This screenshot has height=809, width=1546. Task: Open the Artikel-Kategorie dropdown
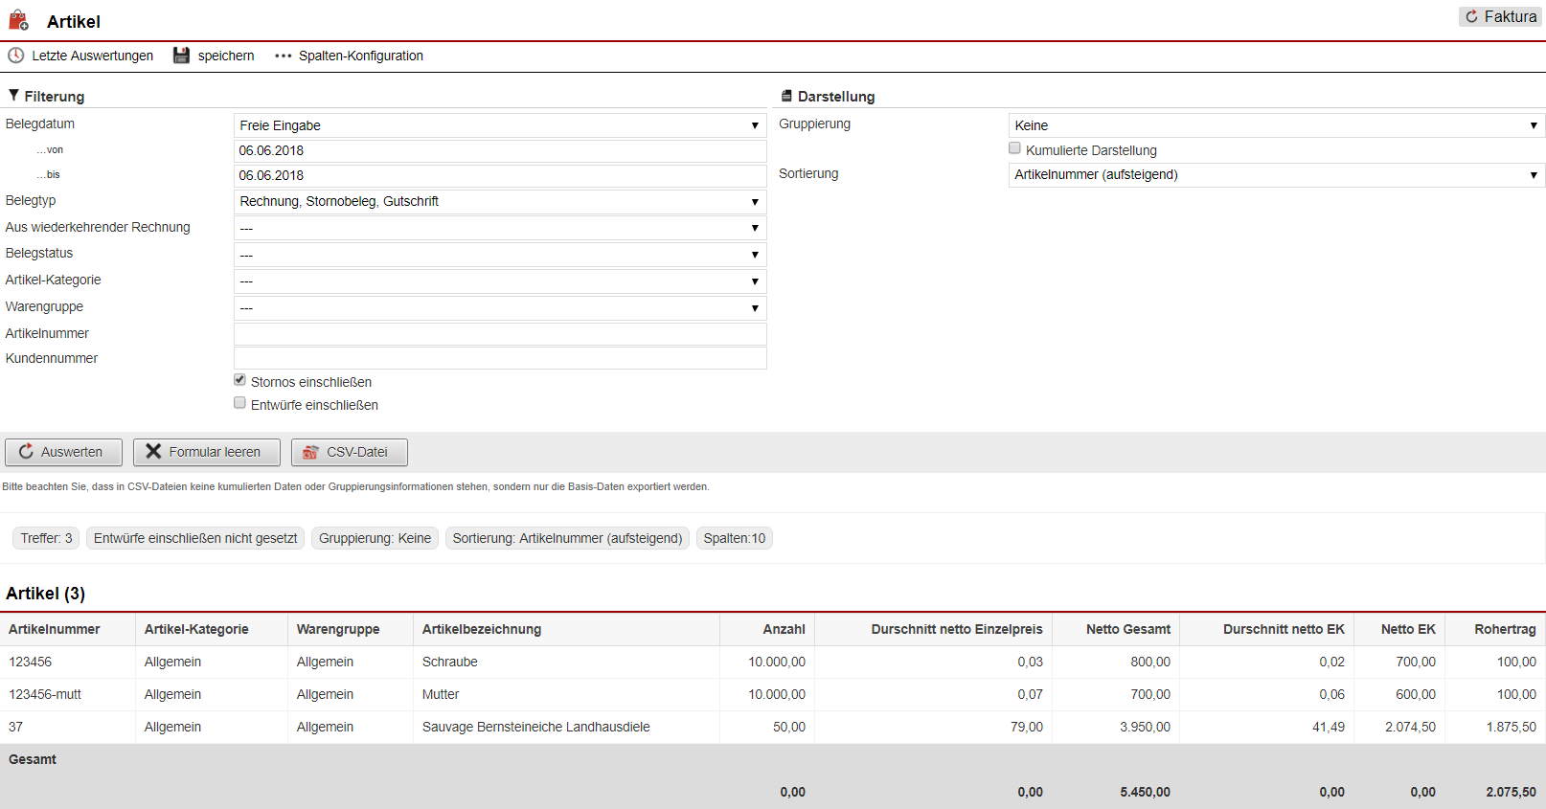[500, 281]
